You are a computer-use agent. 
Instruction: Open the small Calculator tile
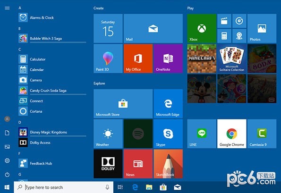pyautogui.click(x=224, y=36)
